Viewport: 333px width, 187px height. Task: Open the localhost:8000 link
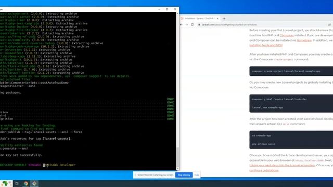(309, 161)
